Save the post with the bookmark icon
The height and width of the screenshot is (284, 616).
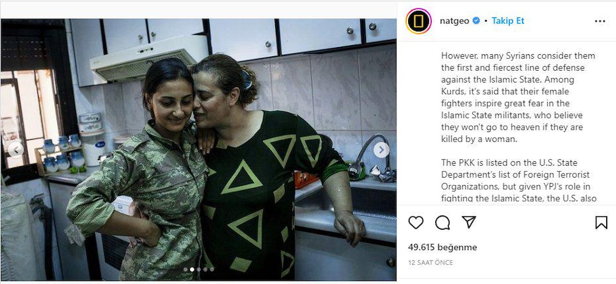[x=601, y=222]
